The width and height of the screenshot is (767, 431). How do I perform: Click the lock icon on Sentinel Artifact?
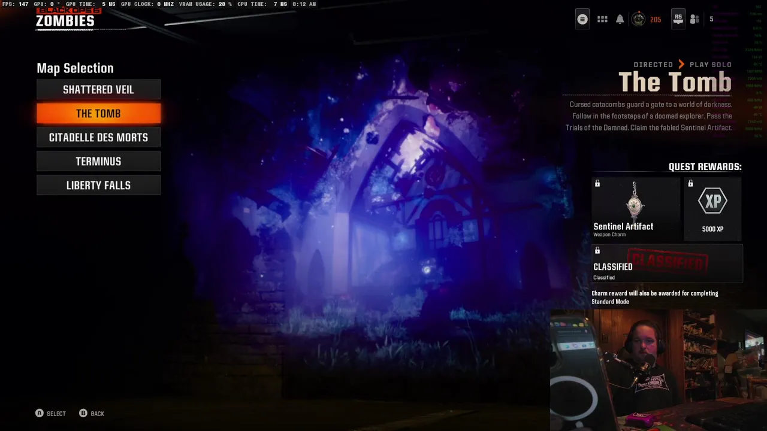point(597,184)
